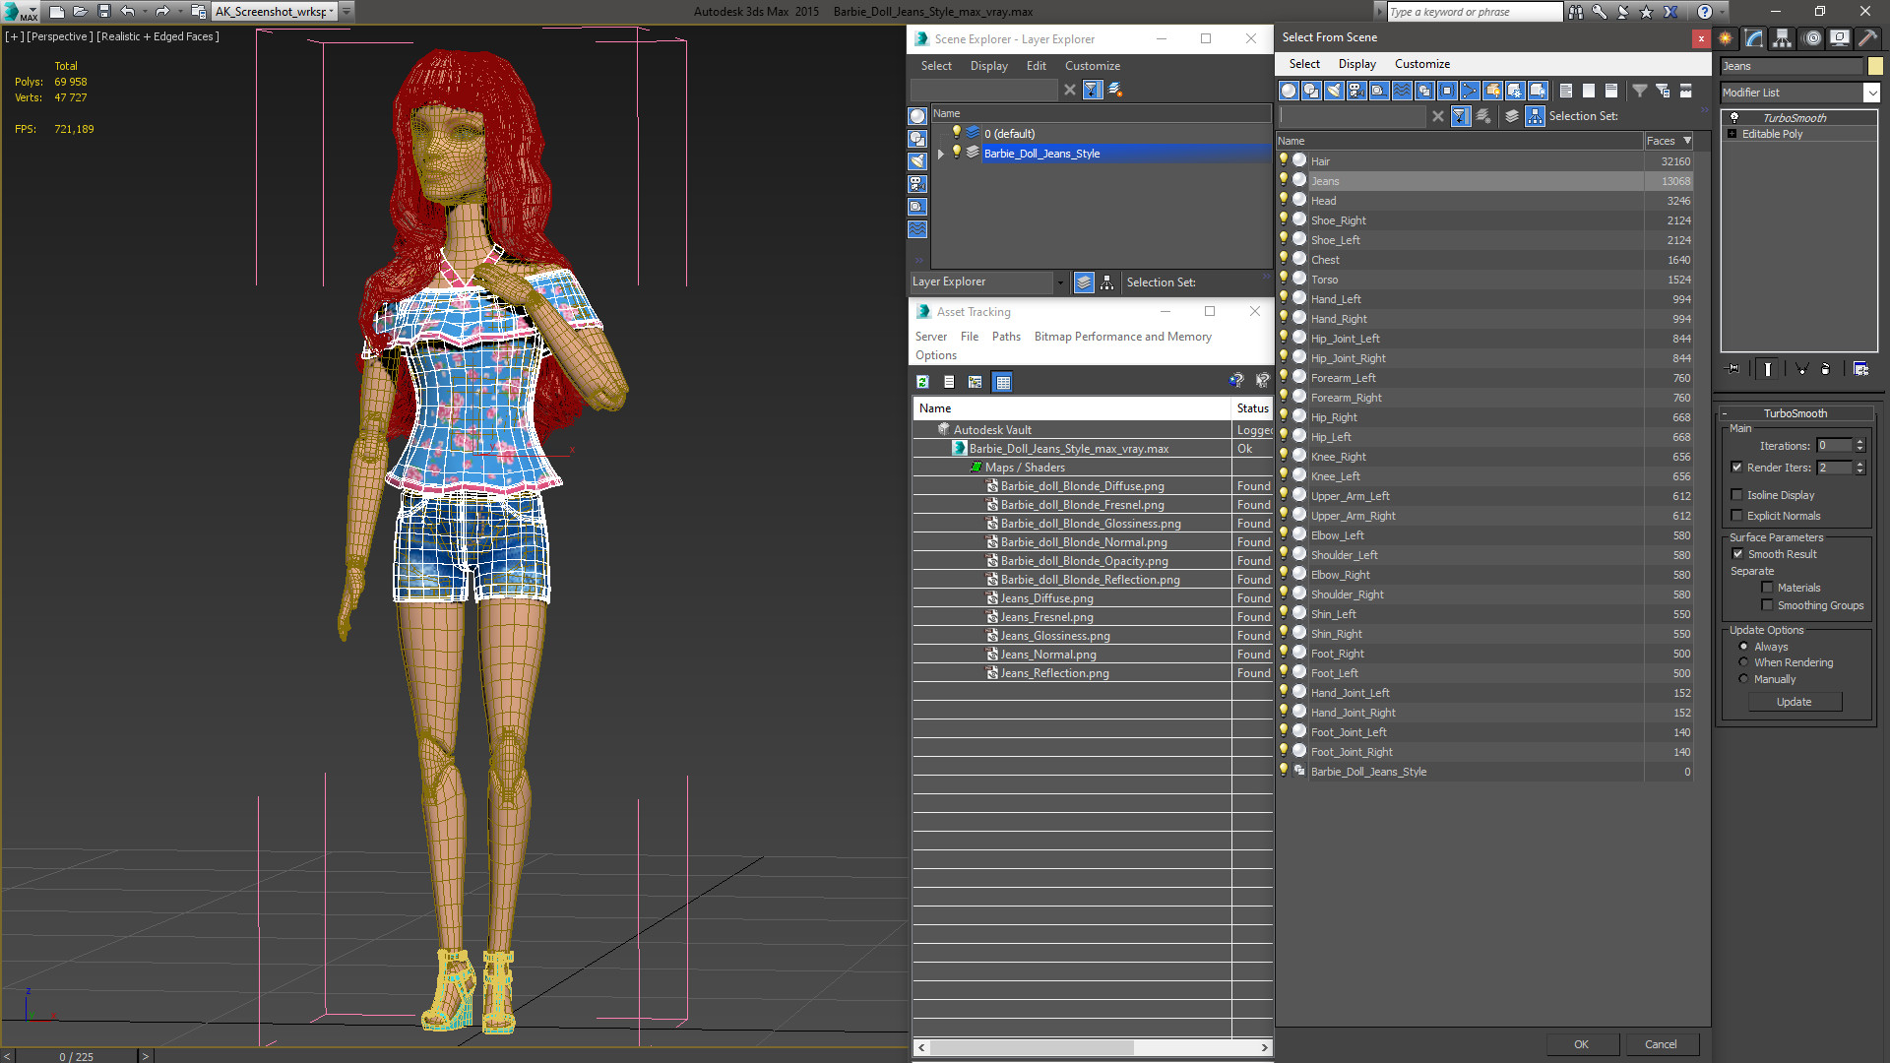Toggle Display Shapes filter in Select From Scene
The image size is (1890, 1063).
[1311, 91]
